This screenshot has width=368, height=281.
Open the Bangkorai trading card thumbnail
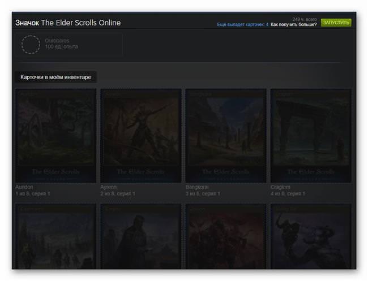tap(226, 136)
